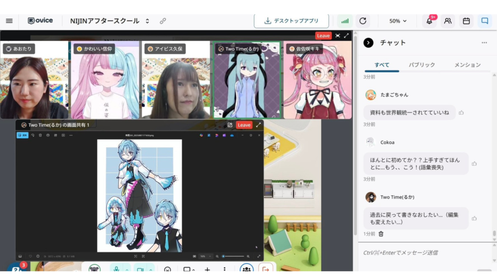Viewport: 497px width, 279px height.
Task: Toggle the microphone on or off
Action: [x=116, y=270]
